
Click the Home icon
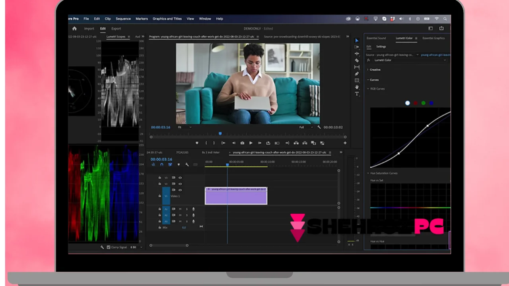coord(74,29)
